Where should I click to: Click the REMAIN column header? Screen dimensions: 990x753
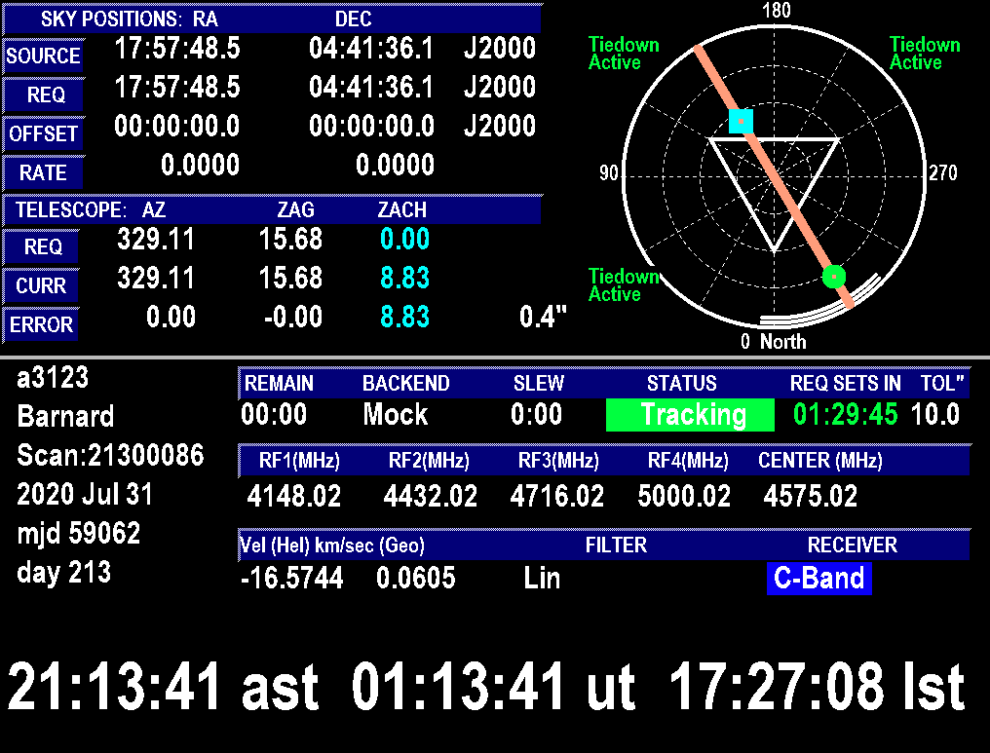click(x=279, y=383)
